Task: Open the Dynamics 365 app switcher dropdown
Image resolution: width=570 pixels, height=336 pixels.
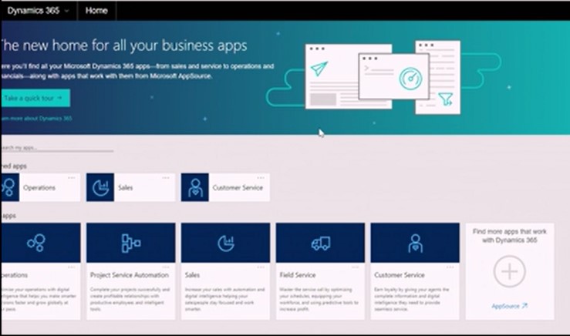Action: click(38, 11)
